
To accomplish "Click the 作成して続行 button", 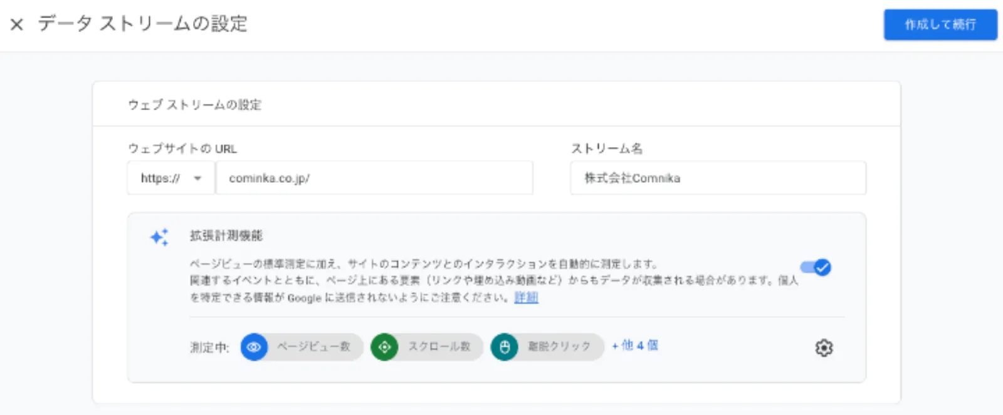I will (x=940, y=24).
